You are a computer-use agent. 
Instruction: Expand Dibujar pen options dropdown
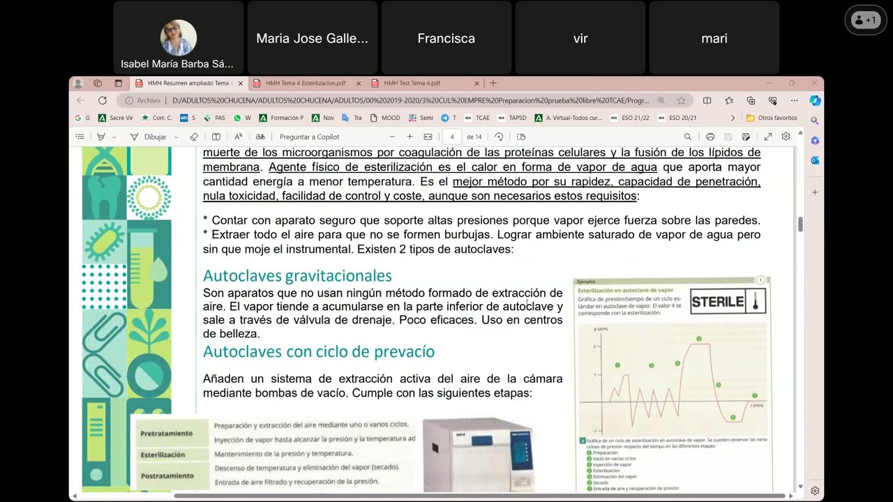[x=176, y=137]
